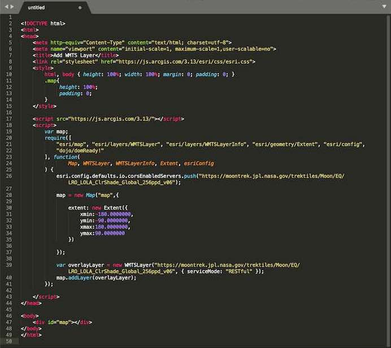Click the '.map{' CSS selector
The width and height of the screenshot is (391, 348).
(52, 81)
